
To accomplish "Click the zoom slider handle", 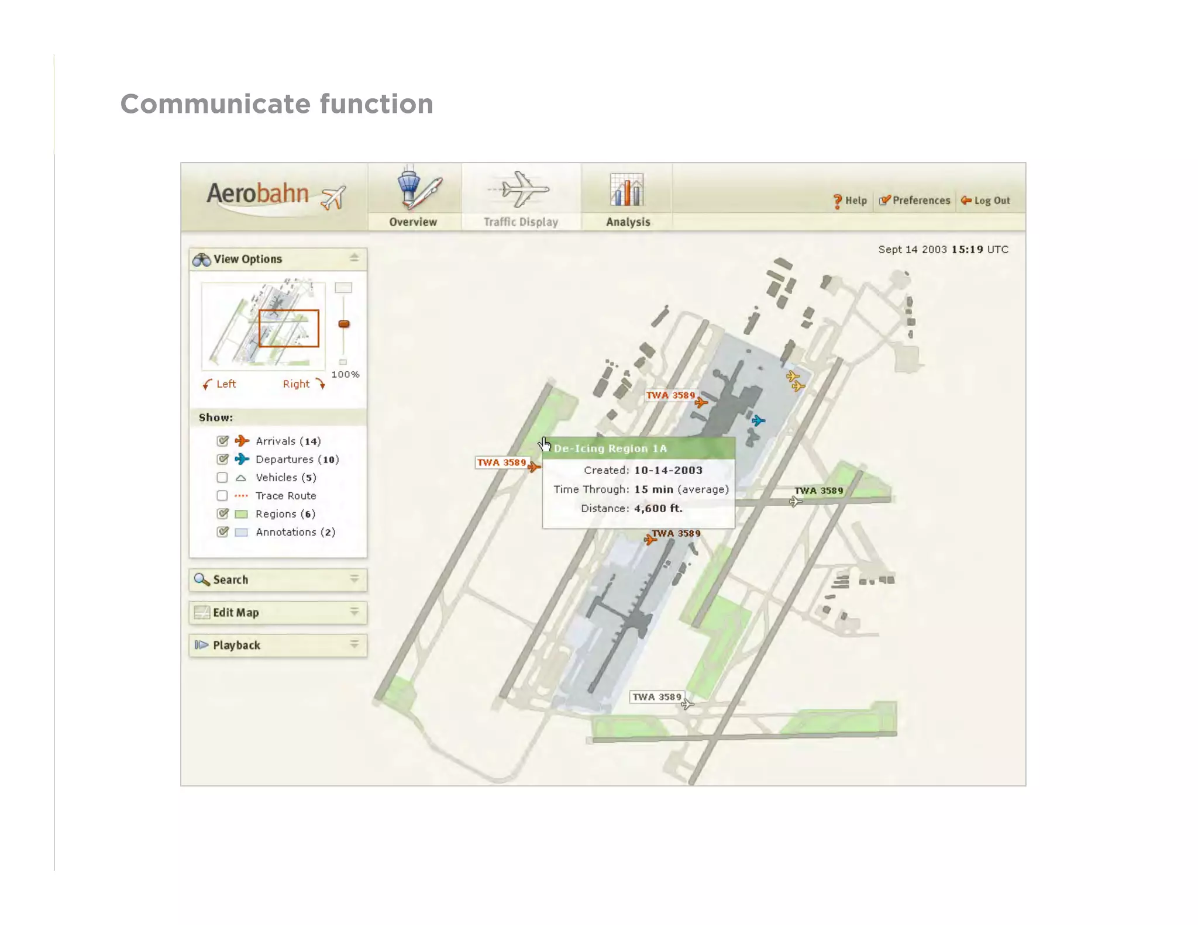I will pyautogui.click(x=344, y=324).
